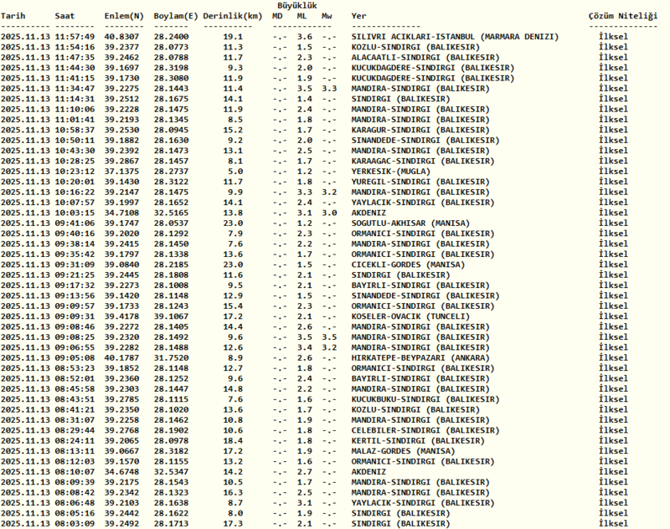Viewport: 670px width, 529px height.
Task: Click the Tarih column header
Action: coord(13,16)
